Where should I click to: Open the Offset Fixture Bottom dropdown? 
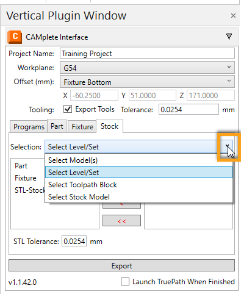[x=147, y=82]
